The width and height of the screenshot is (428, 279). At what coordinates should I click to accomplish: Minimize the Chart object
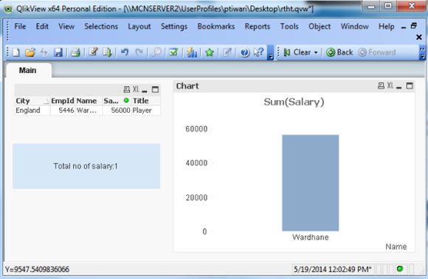tap(399, 87)
